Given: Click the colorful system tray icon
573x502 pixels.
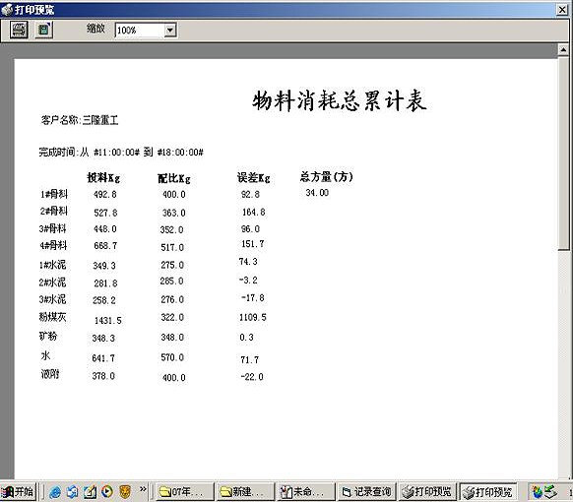Looking at the screenshot, I should [538, 492].
